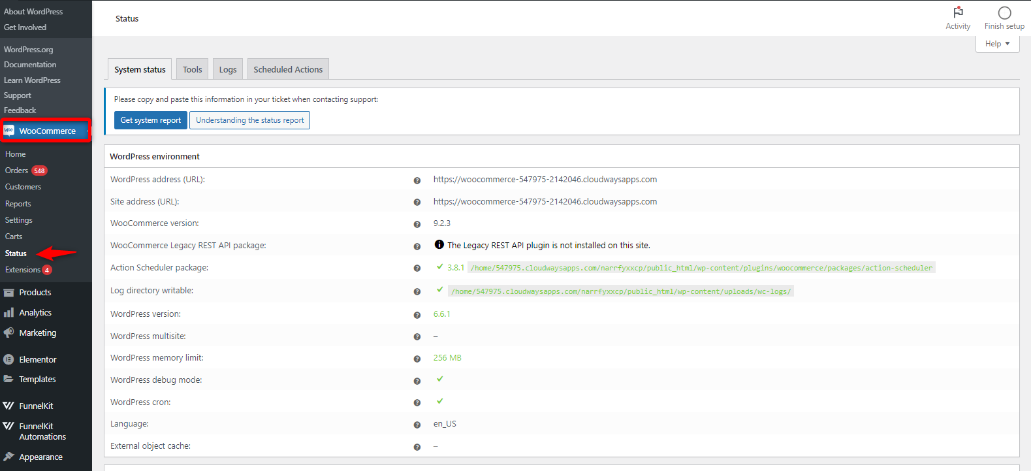Expand the Help dropdown
1031x471 pixels.
(x=997, y=44)
